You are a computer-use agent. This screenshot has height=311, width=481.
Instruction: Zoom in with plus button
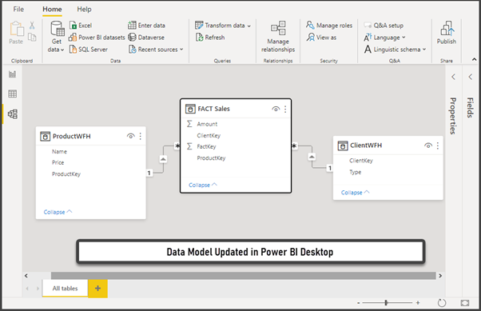pos(418,303)
